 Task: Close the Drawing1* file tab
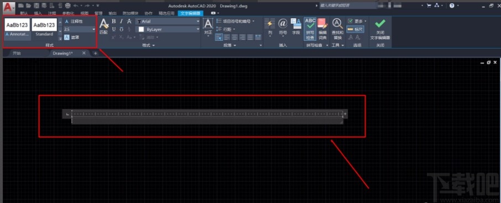tap(84, 53)
